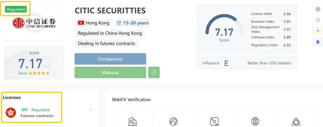Select the green Regulated badge
The image size is (323, 127).
click(16, 9)
